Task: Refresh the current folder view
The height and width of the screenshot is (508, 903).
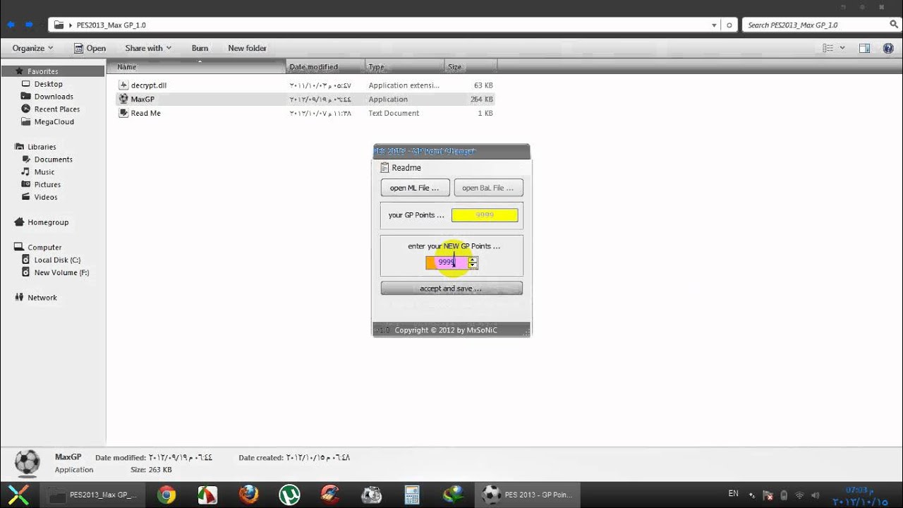Action: 730,25
